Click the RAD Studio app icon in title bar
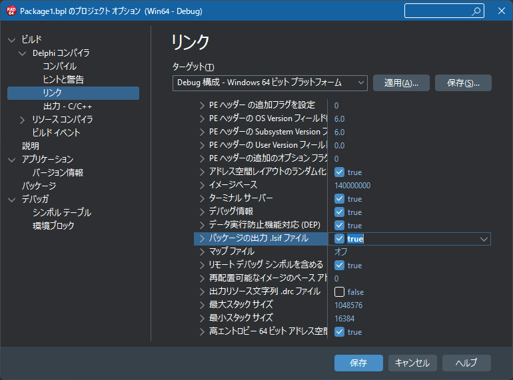513x380 pixels. tap(11, 11)
